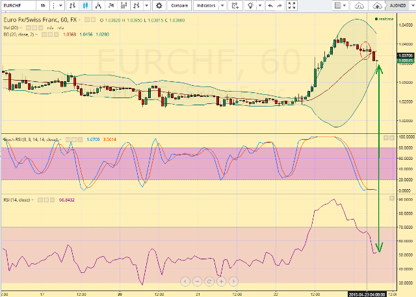Move the Stoch RSI pane up
Image resolution: width=416 pixels, height=297 pixels.
click(386, 138)
